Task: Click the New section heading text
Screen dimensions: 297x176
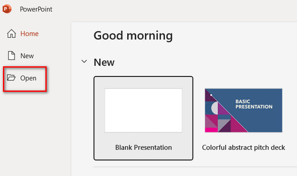Action: pos(104,62)
